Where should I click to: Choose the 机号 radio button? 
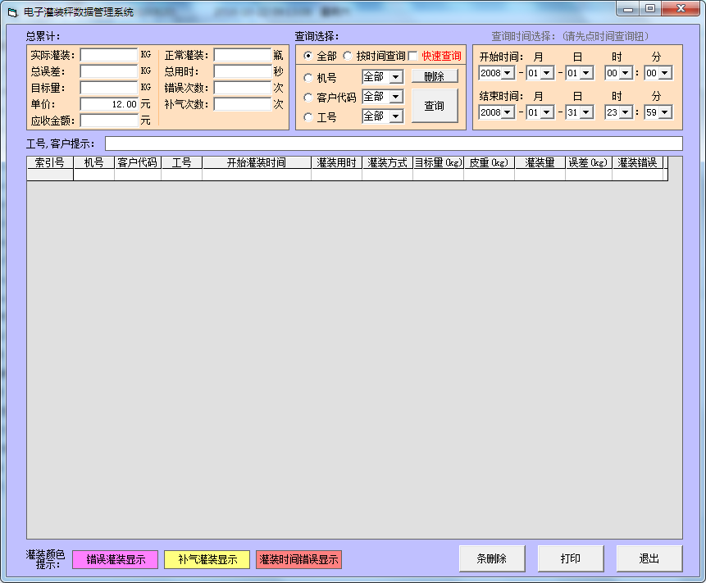[308, 79]
